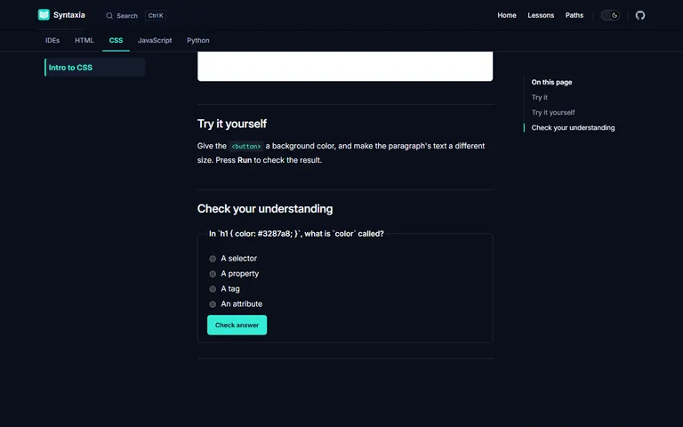
Task: Jump to Try it yourself section link
Action: 553,112
